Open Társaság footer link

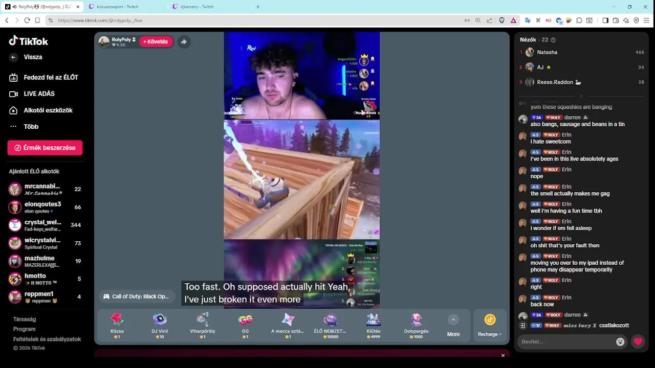point(25,319)
